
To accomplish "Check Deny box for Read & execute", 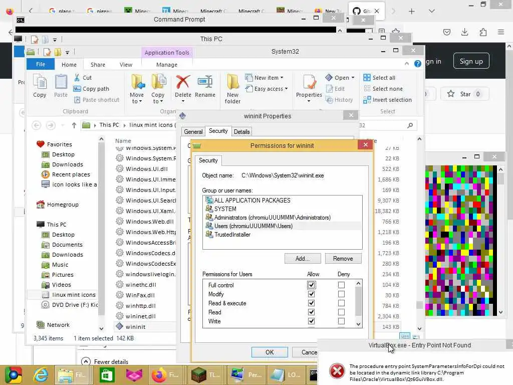I will click(x=341, y=303).
